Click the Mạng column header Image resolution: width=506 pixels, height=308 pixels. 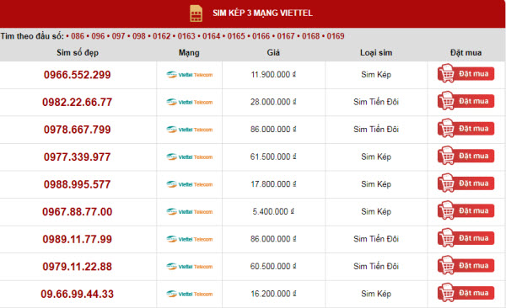coord(189,53)
